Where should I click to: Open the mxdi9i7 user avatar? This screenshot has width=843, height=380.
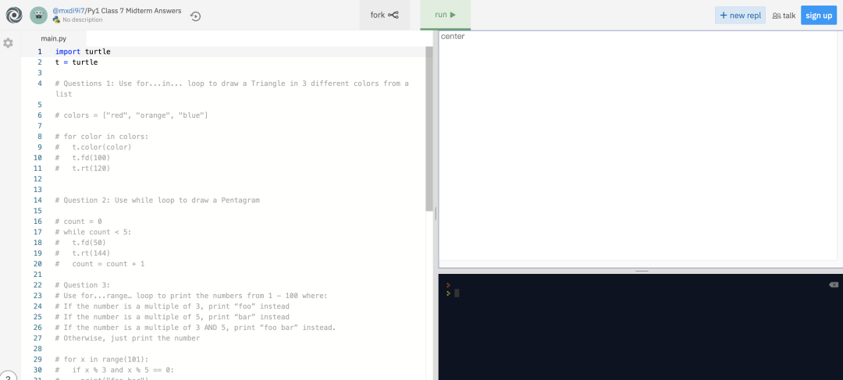coord(39,15)
